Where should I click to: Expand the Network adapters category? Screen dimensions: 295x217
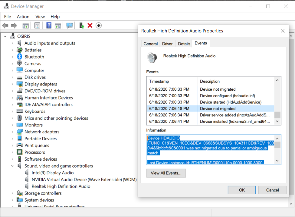(12, 132)
